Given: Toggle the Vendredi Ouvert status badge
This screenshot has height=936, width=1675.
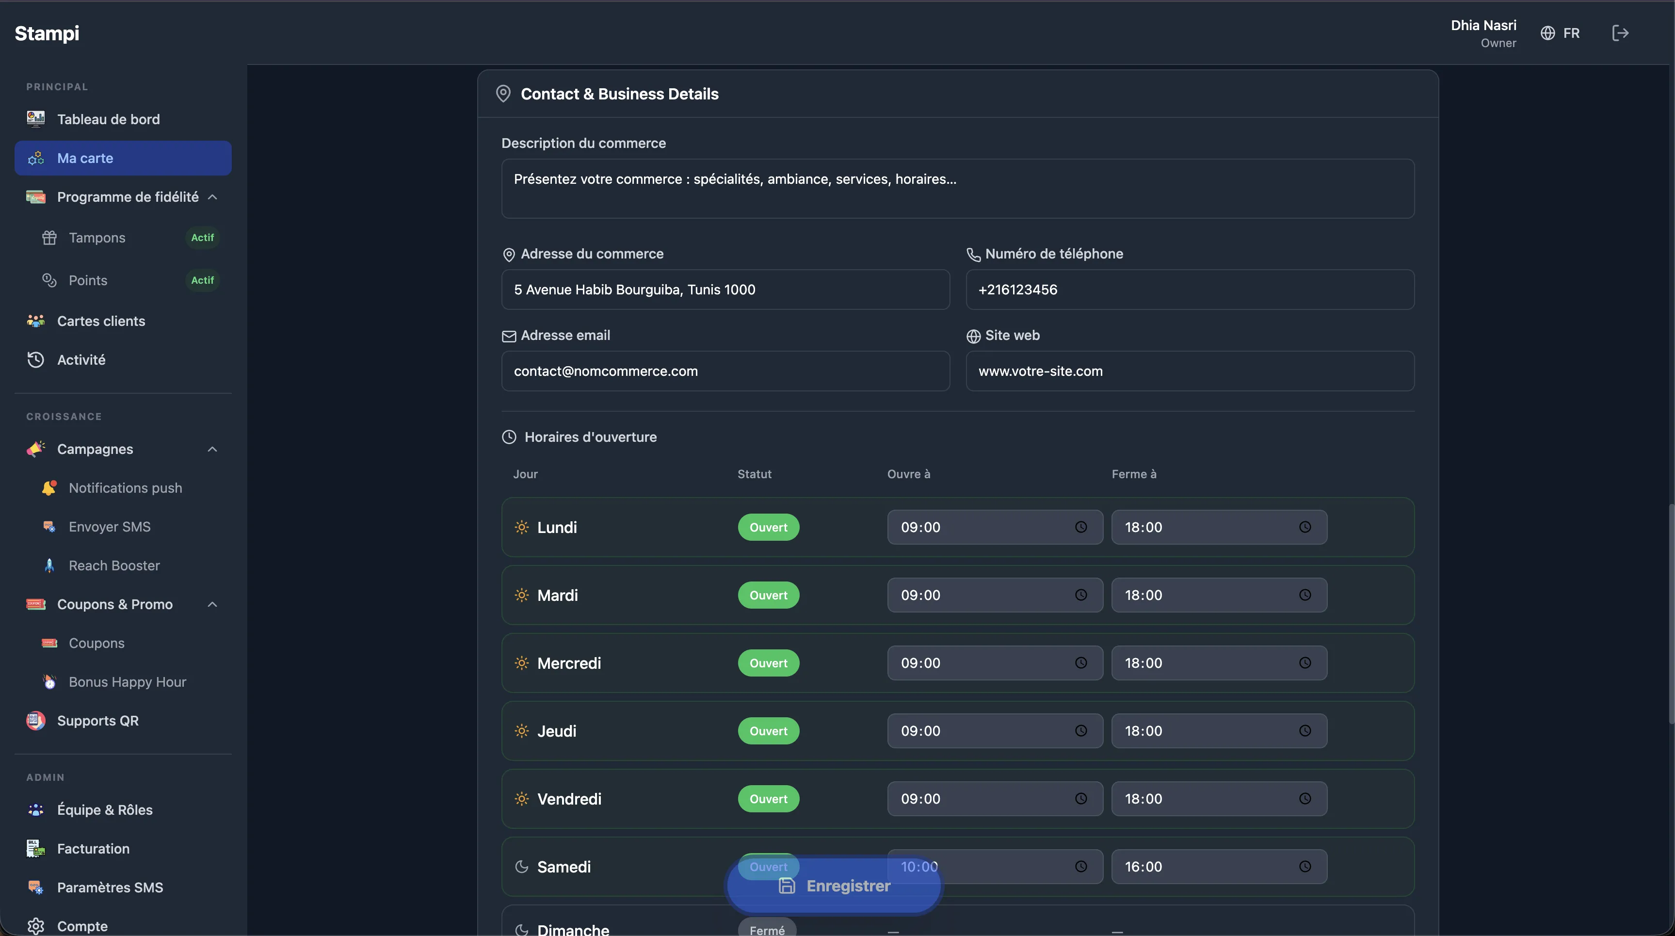Looking at the screenshot, I should [768, 799].
